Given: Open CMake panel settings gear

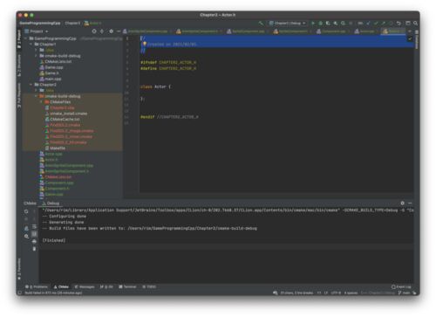Looking at the screenshot, I should [x=402, y=203].
